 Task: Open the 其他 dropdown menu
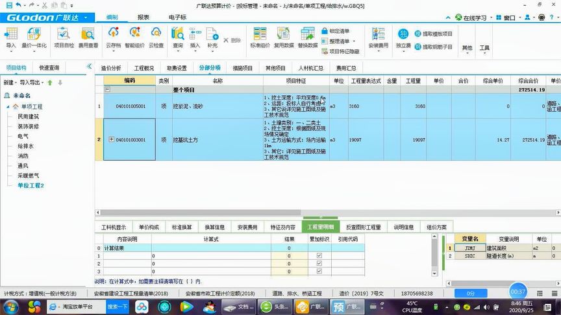tap(467, 48)
